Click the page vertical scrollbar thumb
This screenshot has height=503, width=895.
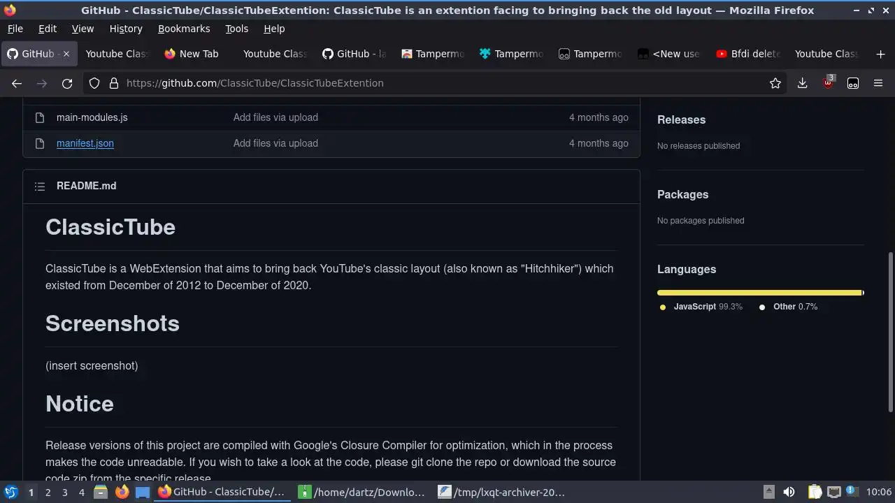[x=890, y=332]
